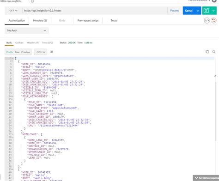Collapse FILE_ATTACHMENTS array at line 14

pos(13,97)
